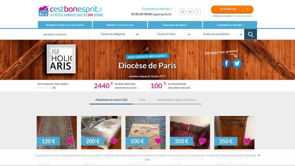Image resolution: width=295 pixels, height=166 pixels.
Task: Share grenier via the Facebook icon in banner
Action: [227, 63]
